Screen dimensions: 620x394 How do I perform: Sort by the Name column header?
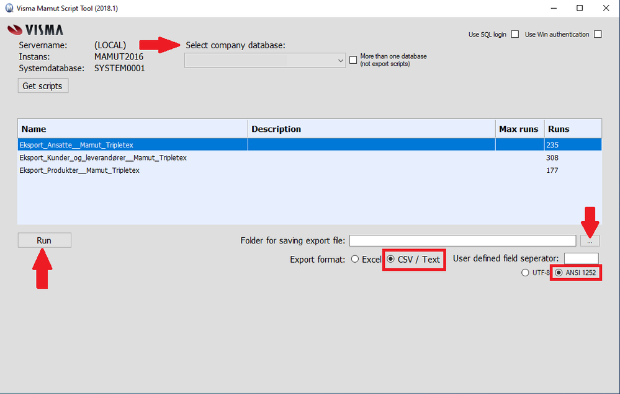tap(133, 129)
